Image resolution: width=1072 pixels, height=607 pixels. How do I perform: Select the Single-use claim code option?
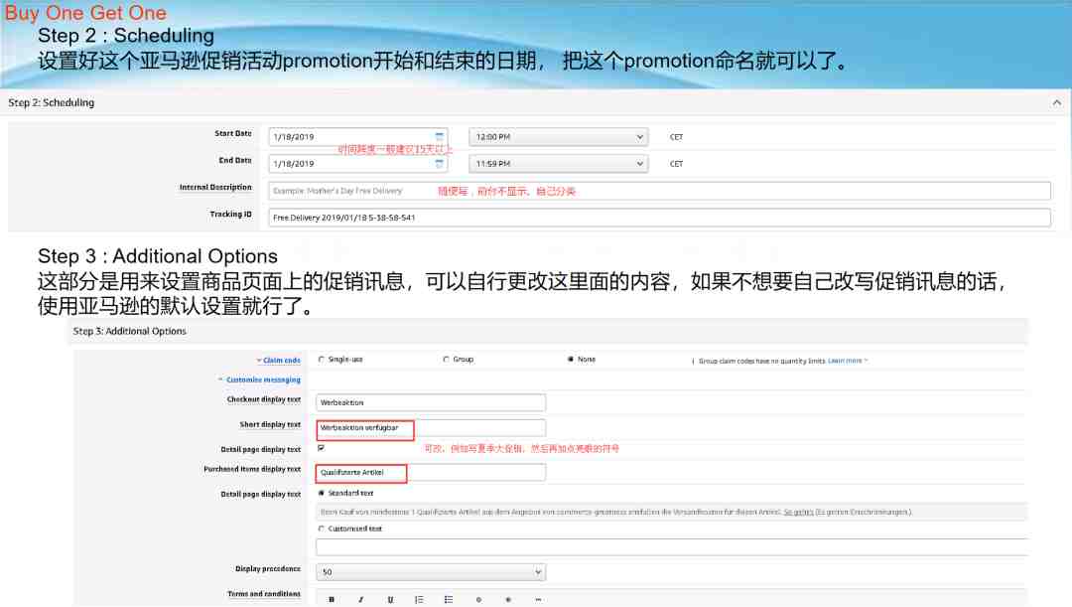[x=322, y=360]
